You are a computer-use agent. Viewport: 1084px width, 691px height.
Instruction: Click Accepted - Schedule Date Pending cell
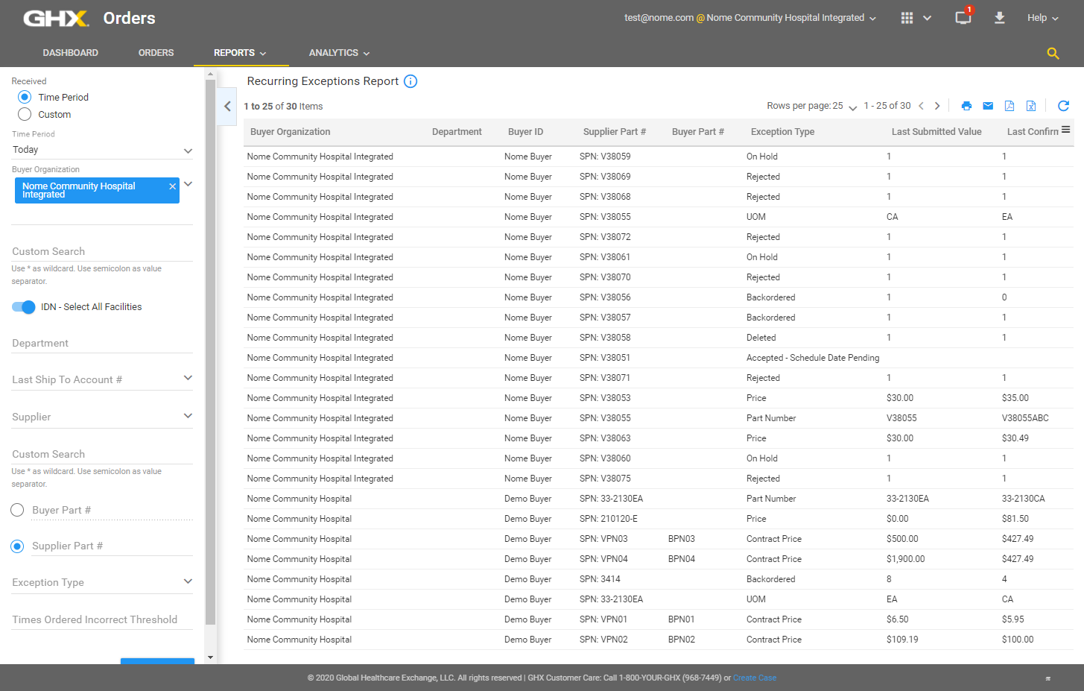(813, 358)
